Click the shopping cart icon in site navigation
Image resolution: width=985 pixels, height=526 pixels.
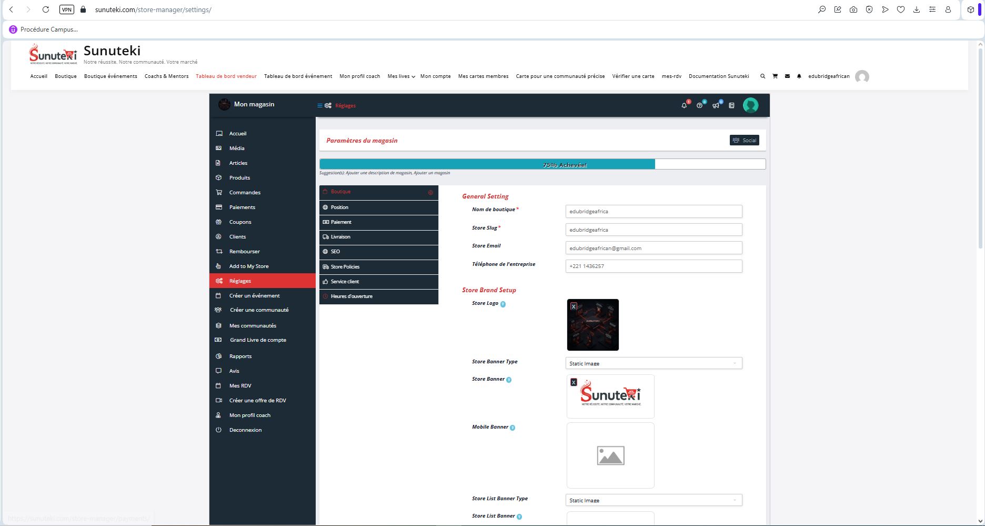pos(775,76)
